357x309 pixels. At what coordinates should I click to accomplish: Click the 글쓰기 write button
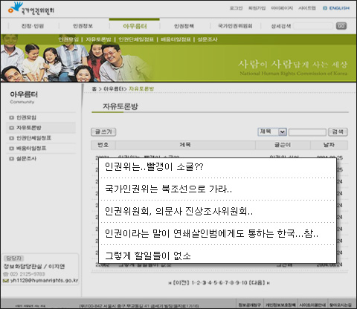[x=103, y=132]
